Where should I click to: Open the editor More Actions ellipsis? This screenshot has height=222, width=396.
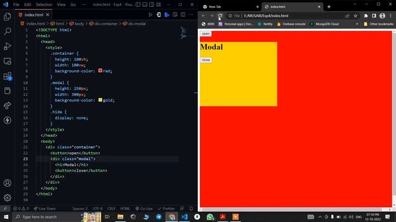point(191,15)
